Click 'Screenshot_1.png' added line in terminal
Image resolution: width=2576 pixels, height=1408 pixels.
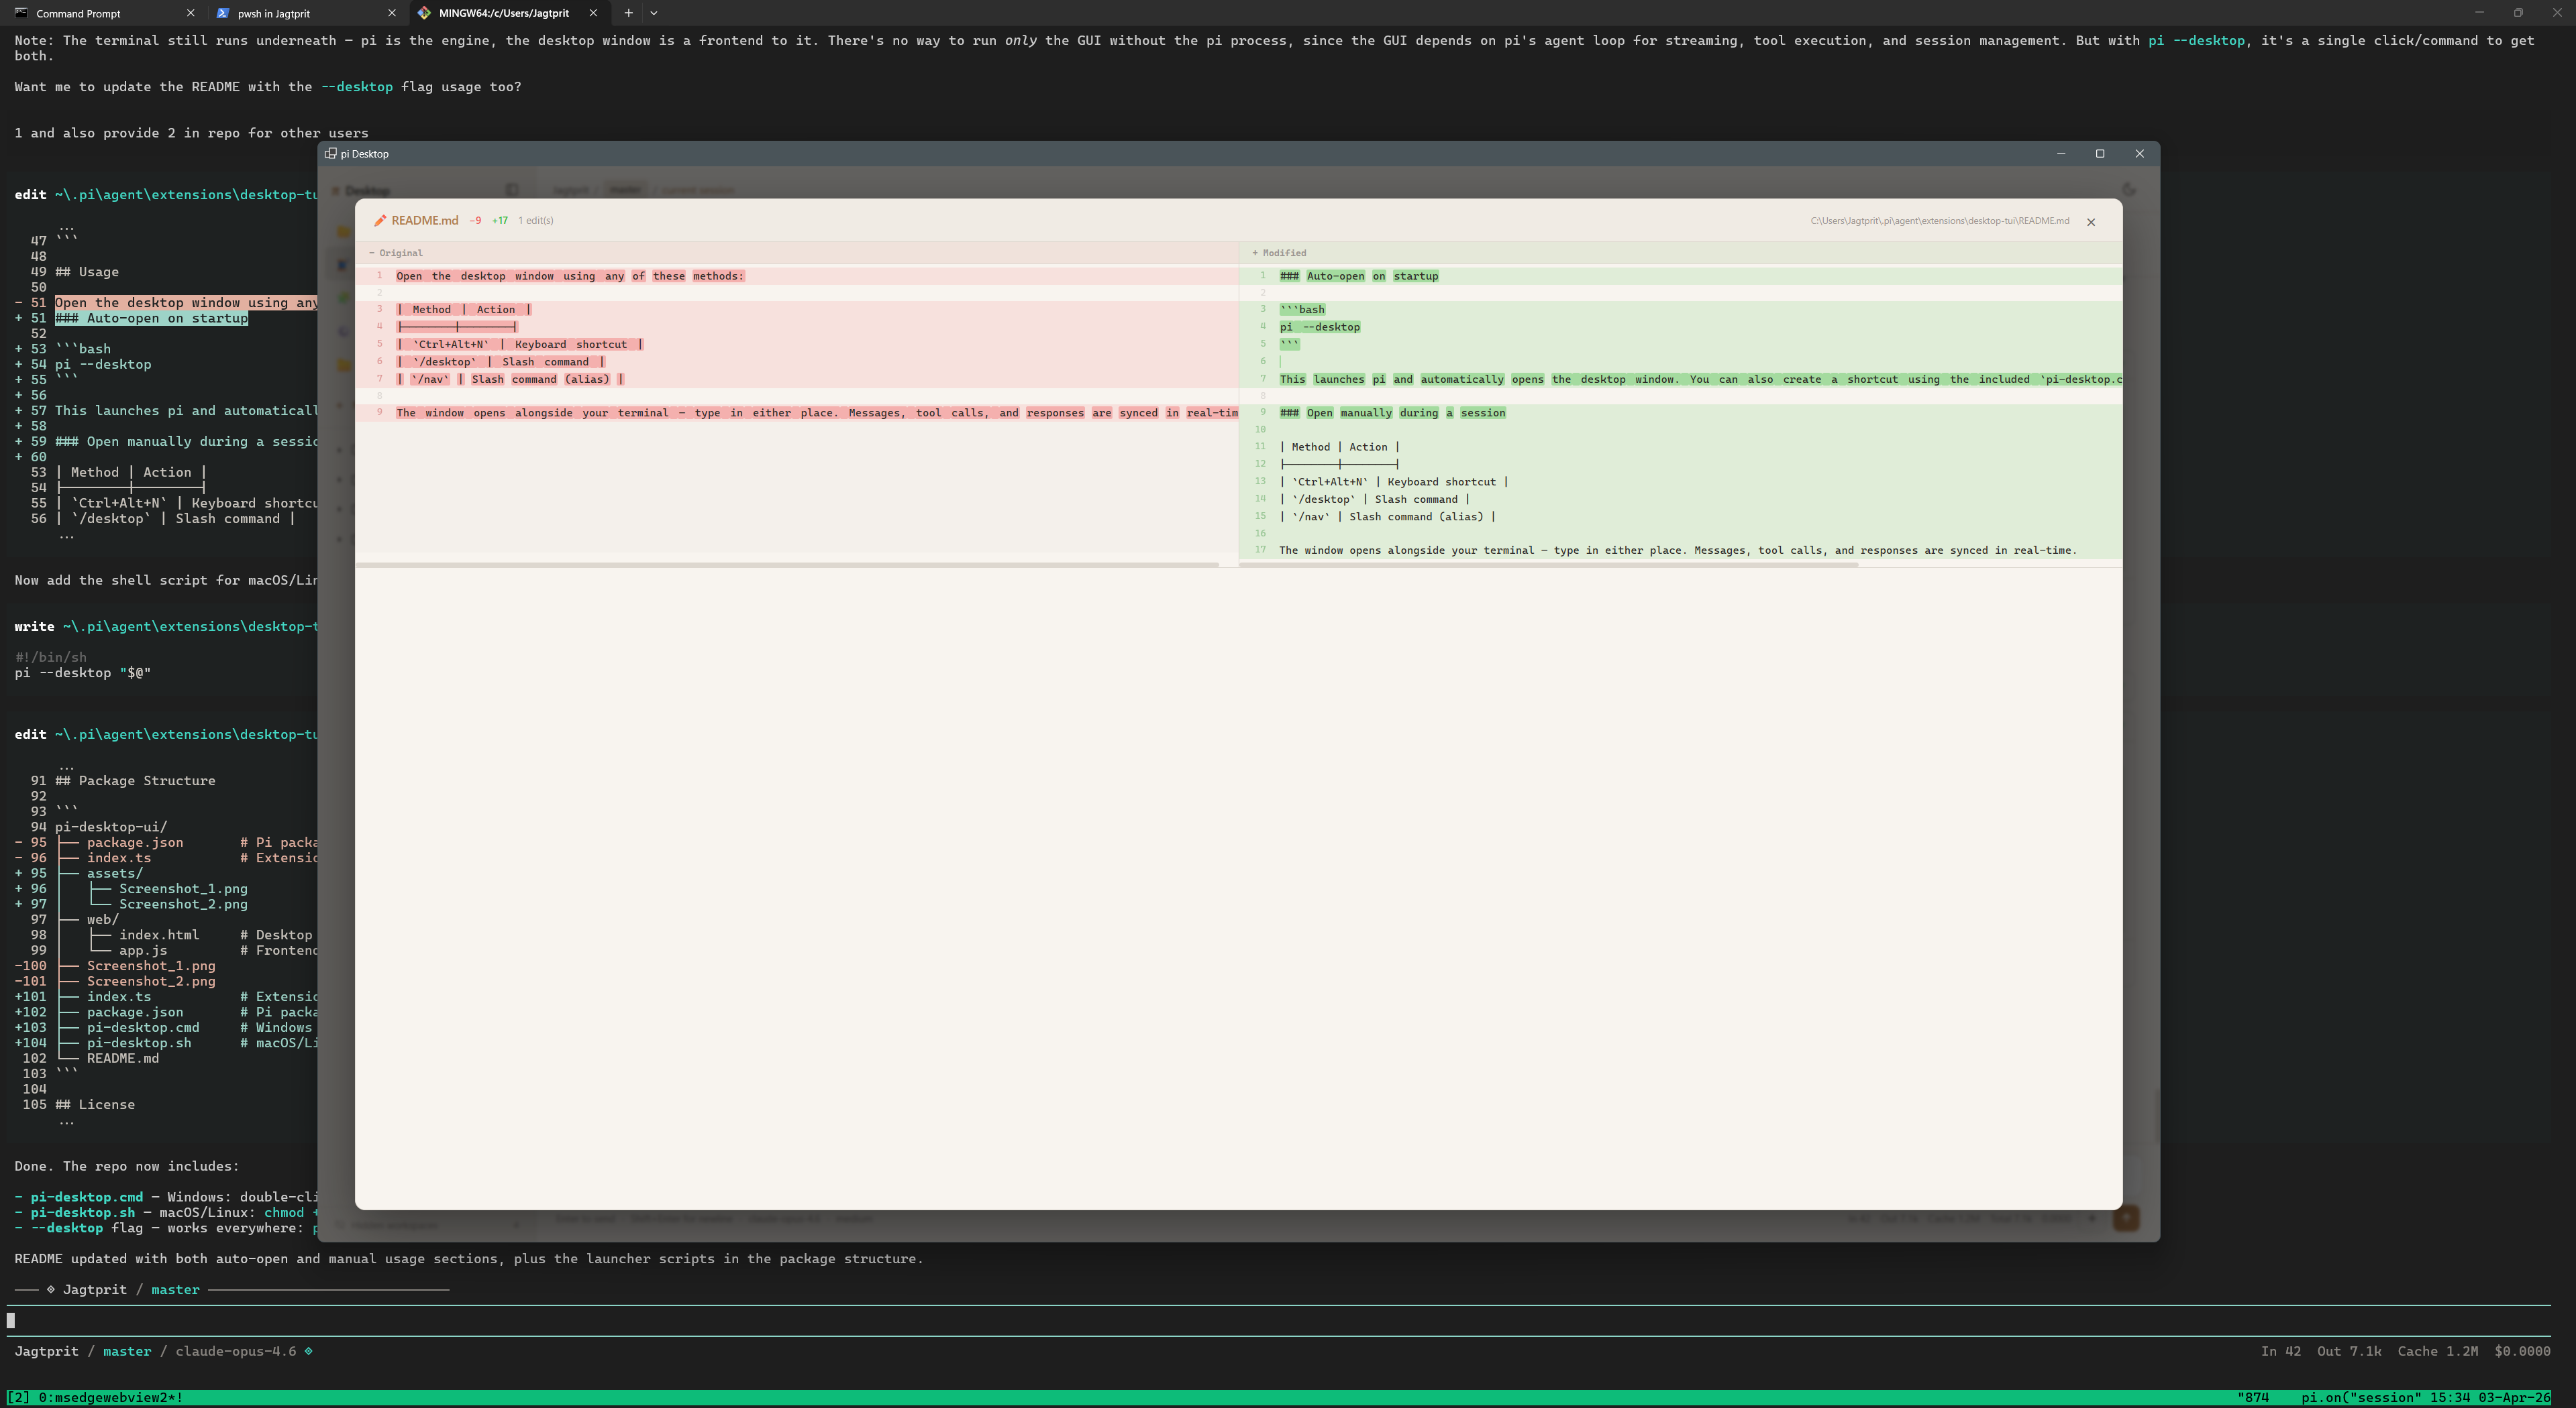pyautogui.click(x=183, y=888)
